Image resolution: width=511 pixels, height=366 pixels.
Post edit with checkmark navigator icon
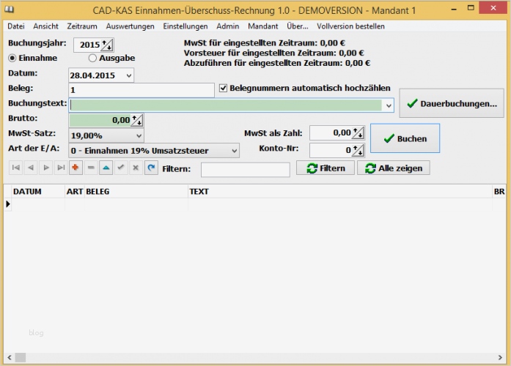(121, 168)
